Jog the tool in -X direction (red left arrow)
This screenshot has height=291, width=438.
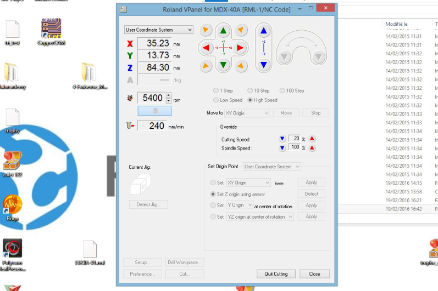(206, 48)
